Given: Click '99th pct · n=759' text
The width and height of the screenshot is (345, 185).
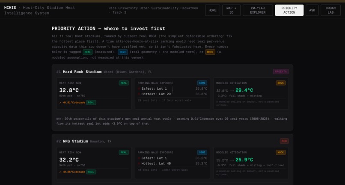Looking at the screenshot, I should point(72,96).
